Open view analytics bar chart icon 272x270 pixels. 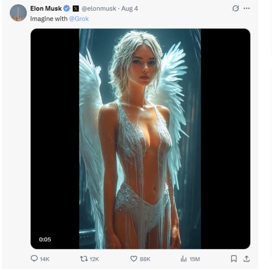(x=183, y=259)
